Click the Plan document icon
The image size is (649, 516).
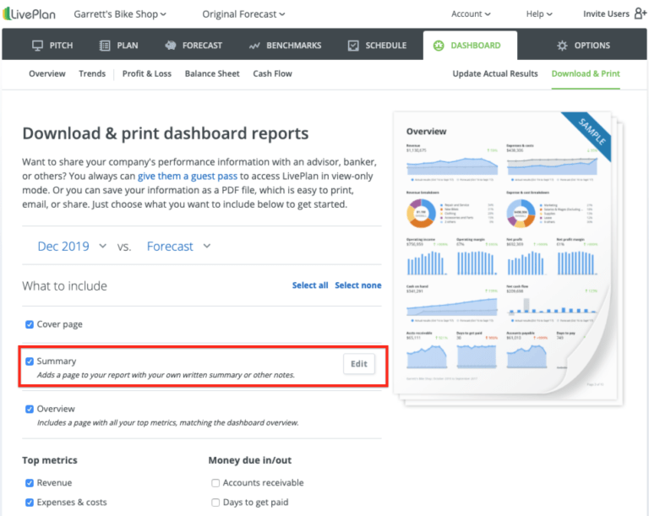tap(105, 46)
